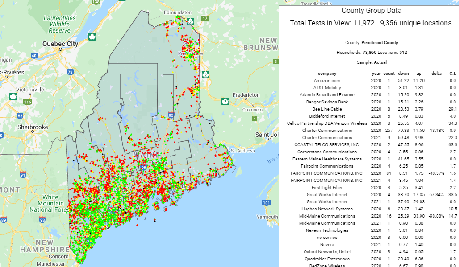Click the delta column header
Viewport: 459px width, 267px height.
436,73
